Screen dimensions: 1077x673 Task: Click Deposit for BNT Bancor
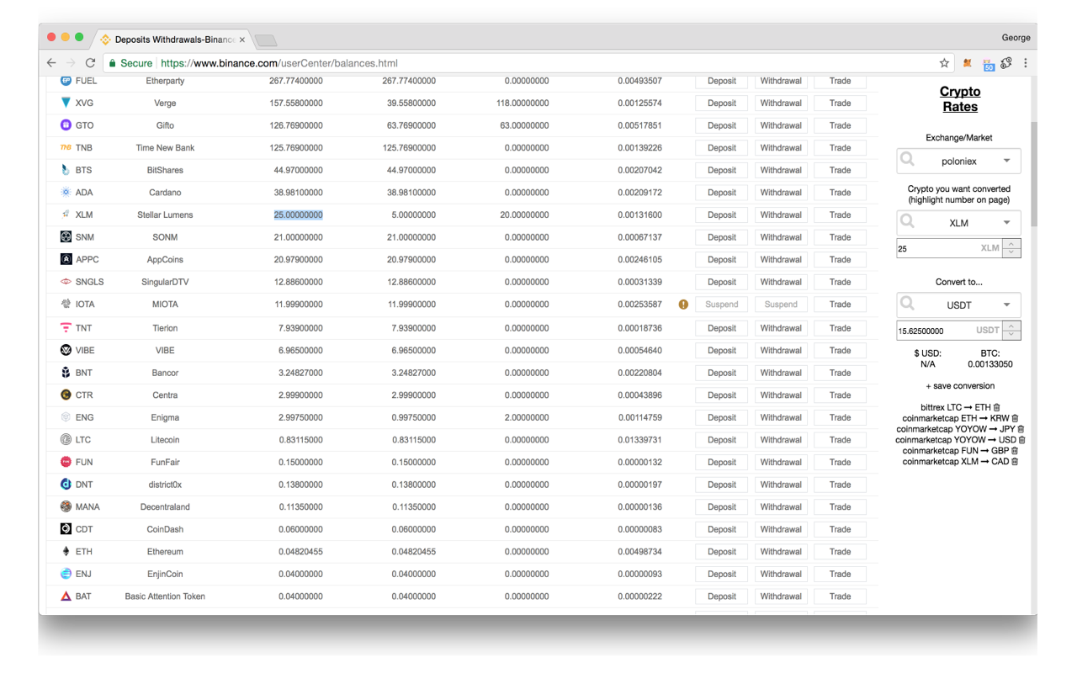(721, 373)
